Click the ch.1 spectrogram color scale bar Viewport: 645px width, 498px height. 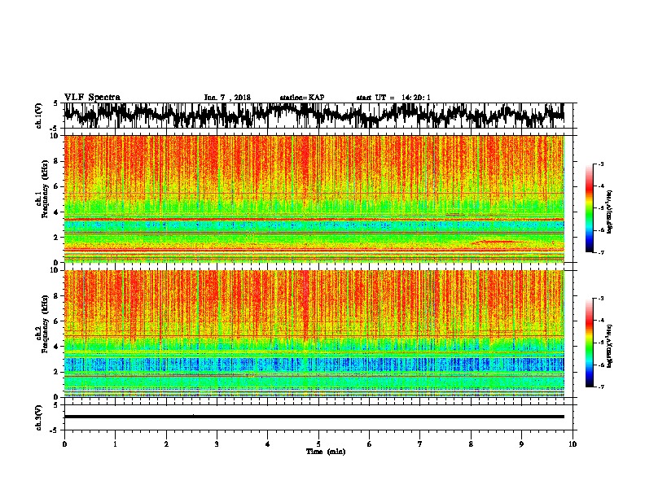(590, 208)
